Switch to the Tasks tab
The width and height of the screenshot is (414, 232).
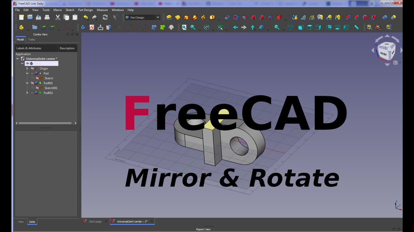click(x=31, y=40)
